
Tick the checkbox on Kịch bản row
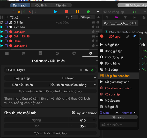click(x=6, y=27)
